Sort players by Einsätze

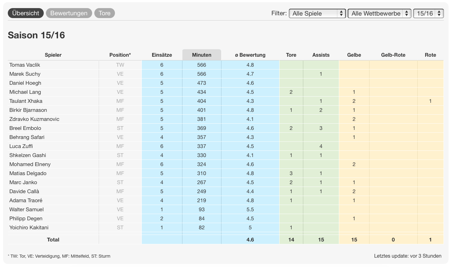click(162, 55)
